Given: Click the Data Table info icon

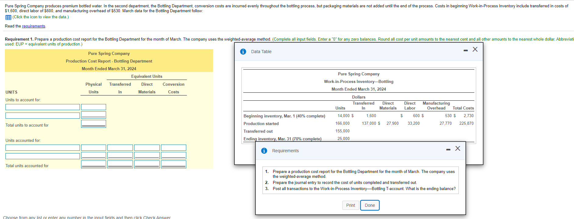Looking at the screenshot, I should point(243,52).
